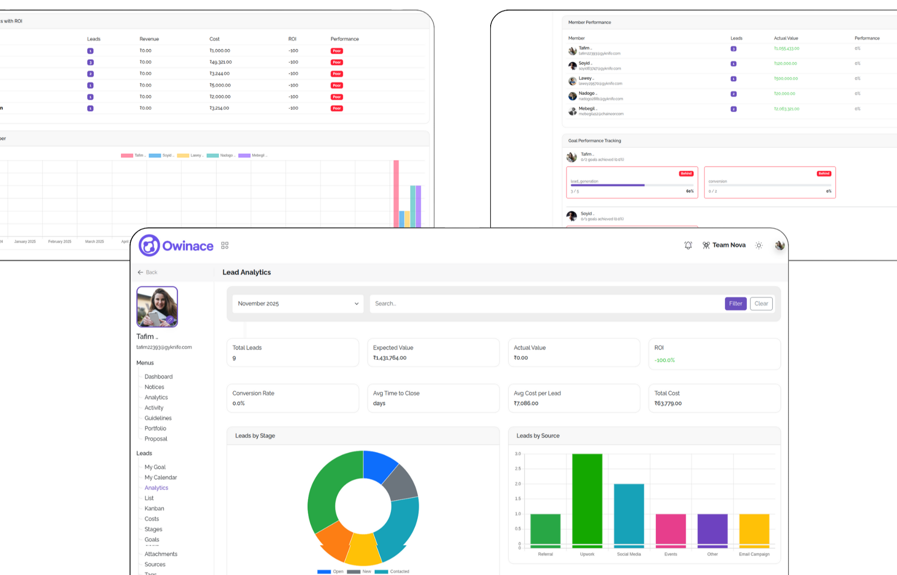
Task: Click the edit pencil on profile photo
Action: (x=170, y=320)
